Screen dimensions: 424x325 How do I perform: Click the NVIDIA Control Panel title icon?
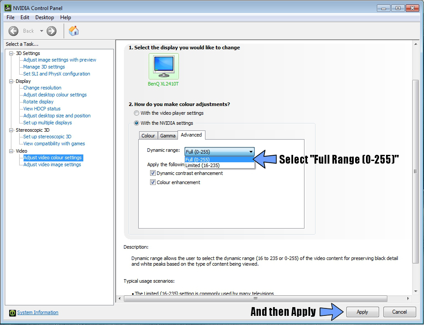pyautogui.click(x=8, y=8)
